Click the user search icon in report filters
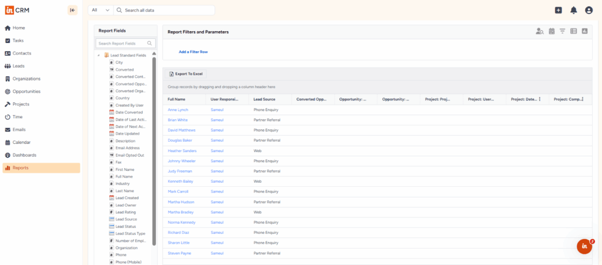Viewport: 602px width, 265px height. [539, 31]
